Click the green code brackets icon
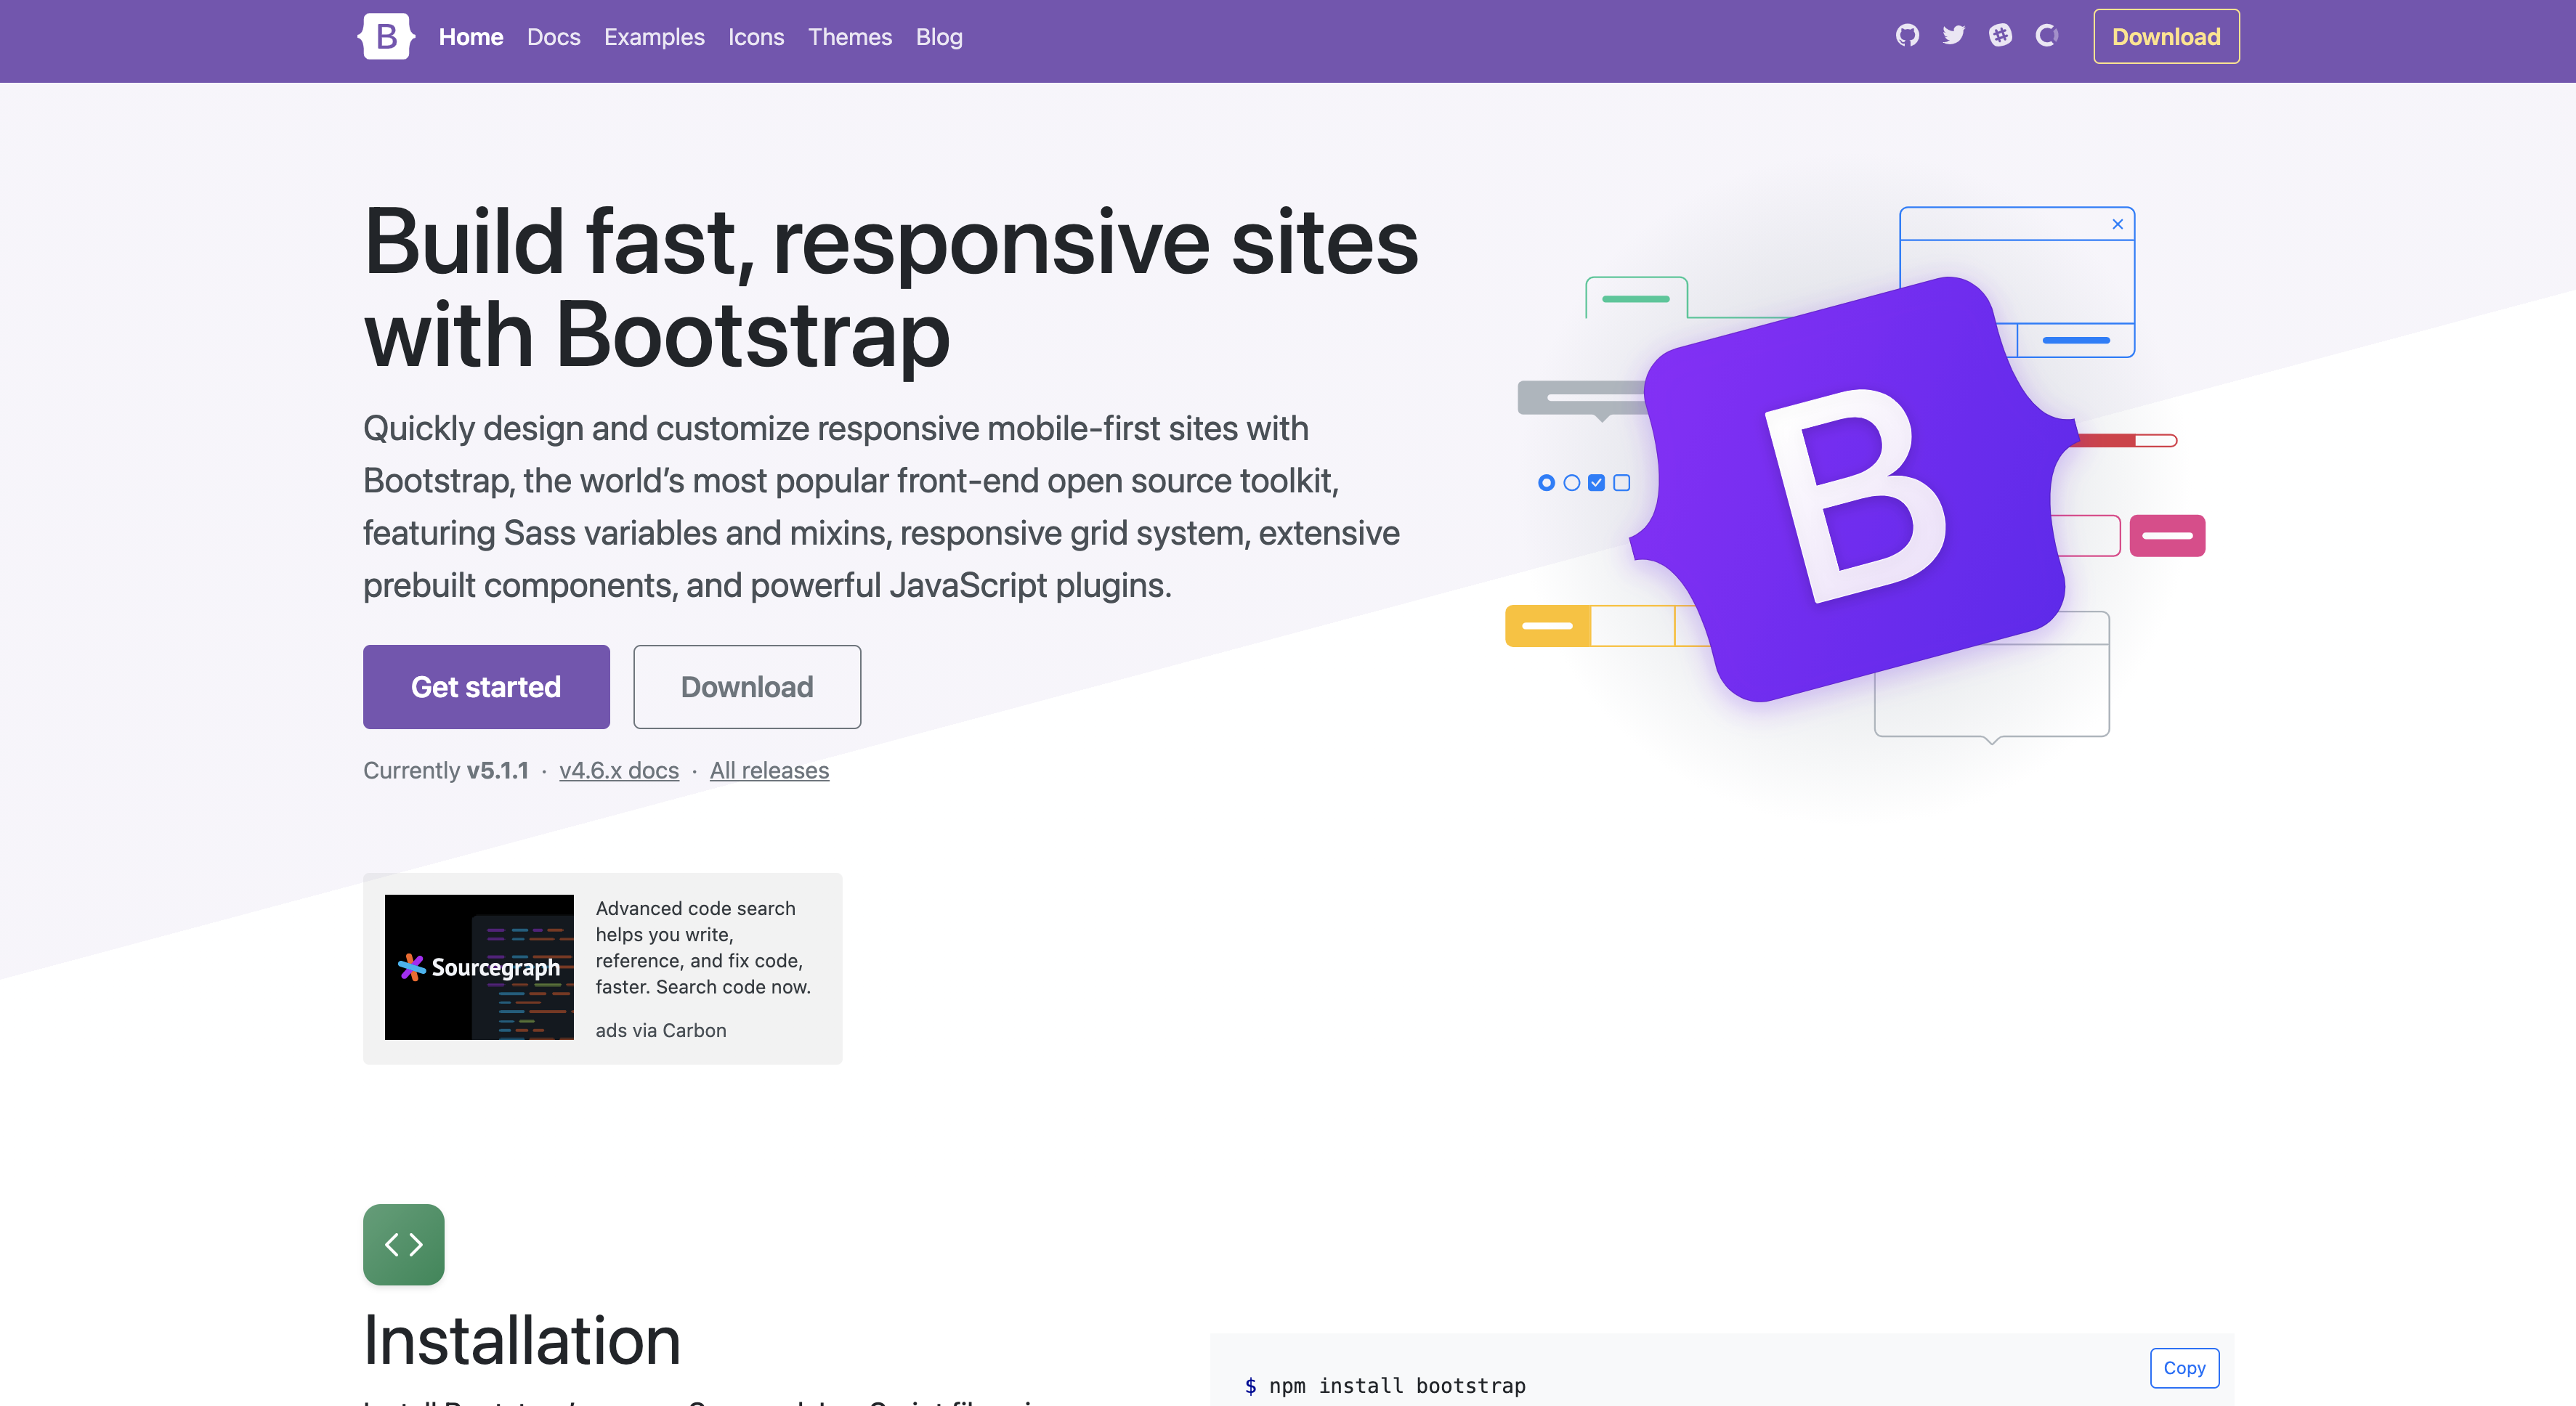Image resolution: width=2576 pixels, height=1406 pixels. [404, 1244]
